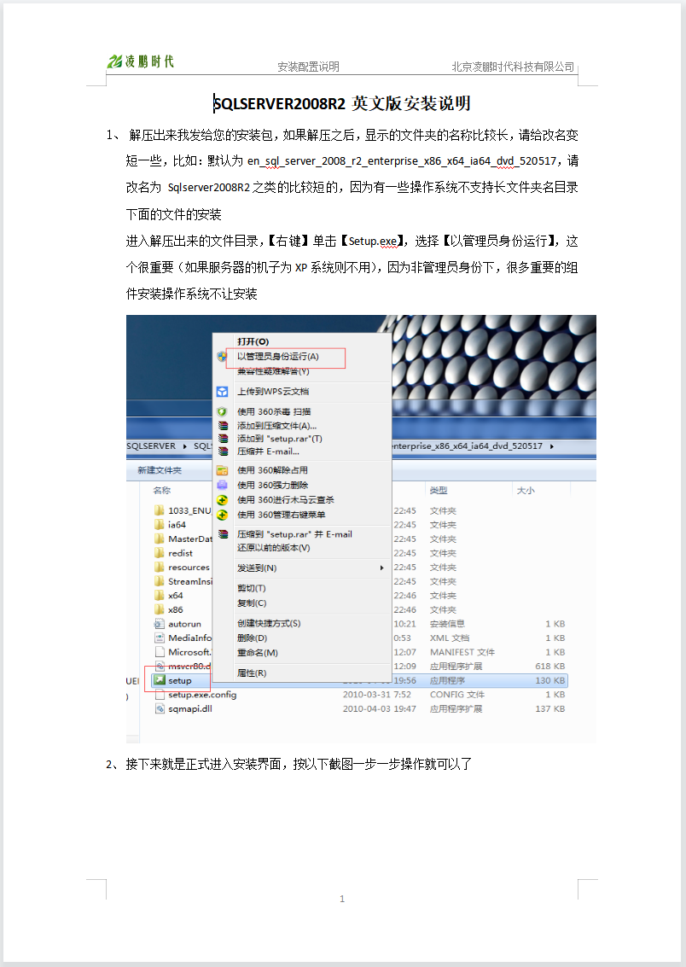Click the CONFIG 文件 type cell

click(457, 695)
